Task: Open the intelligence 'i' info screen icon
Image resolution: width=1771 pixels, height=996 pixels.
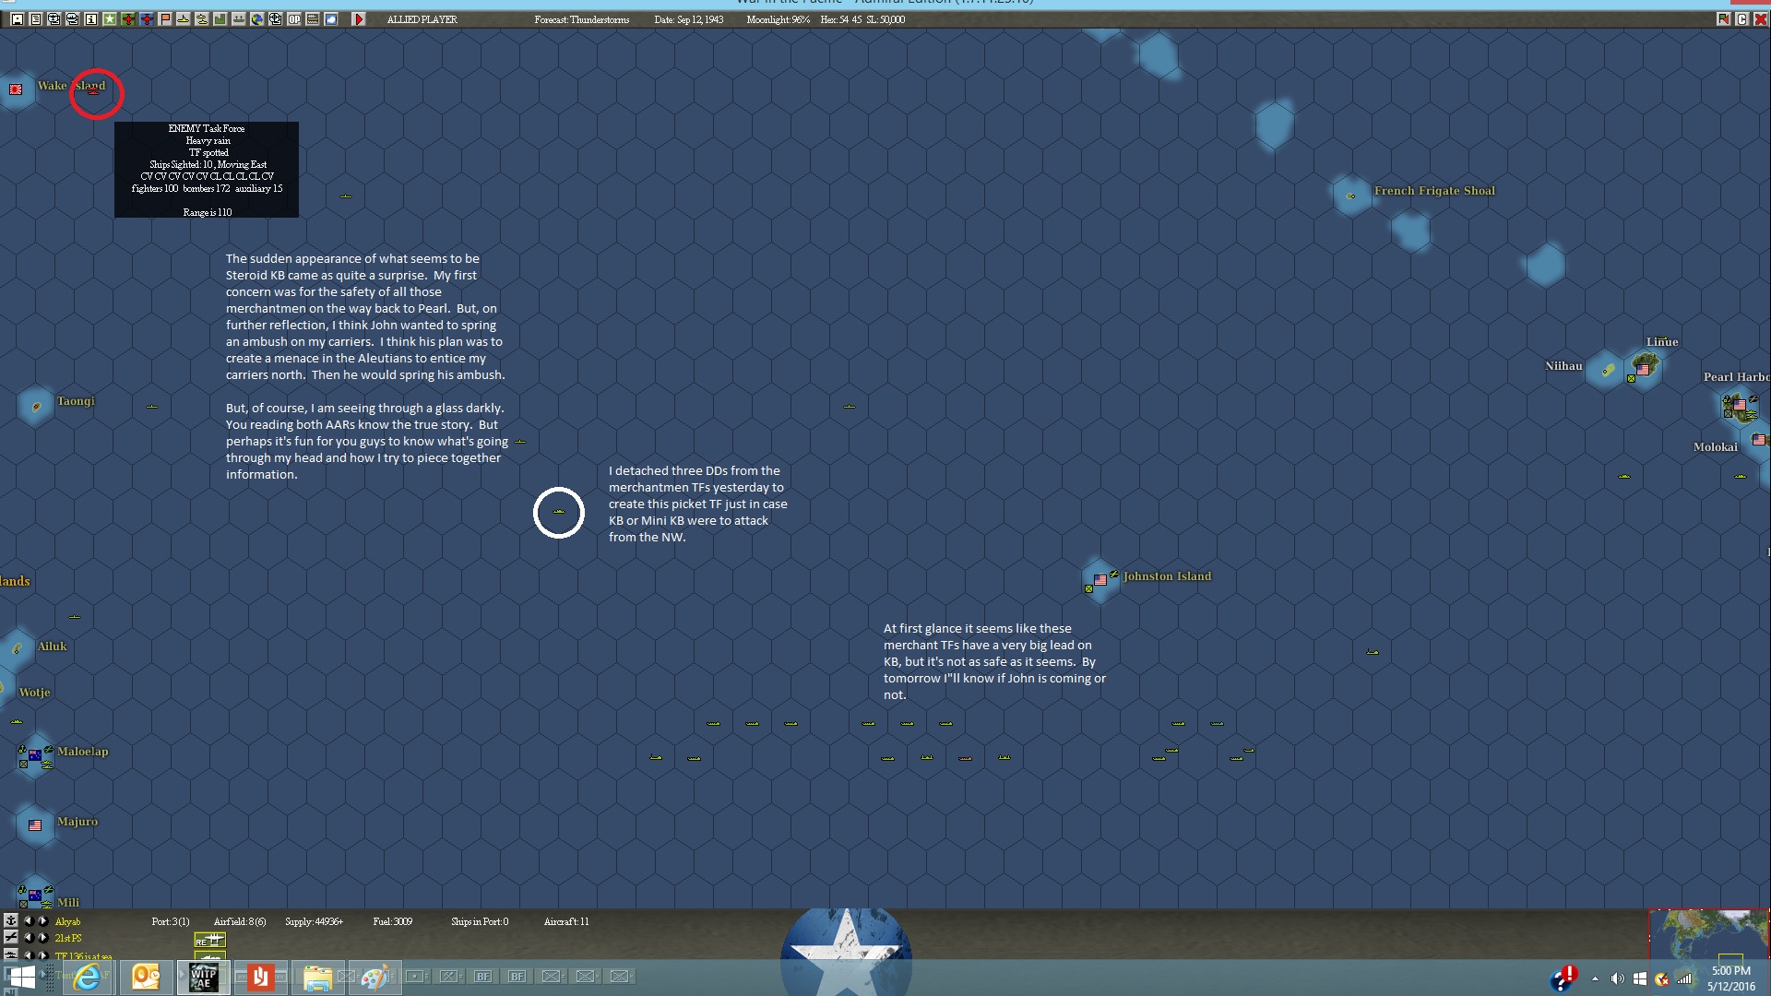Action: 91,19
